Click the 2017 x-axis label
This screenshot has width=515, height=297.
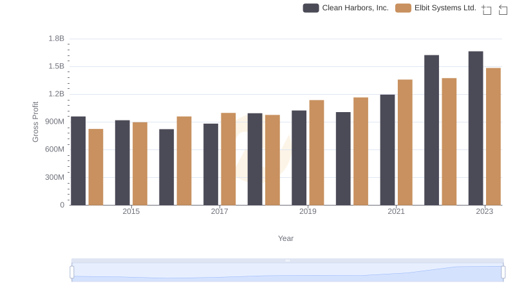220,211
